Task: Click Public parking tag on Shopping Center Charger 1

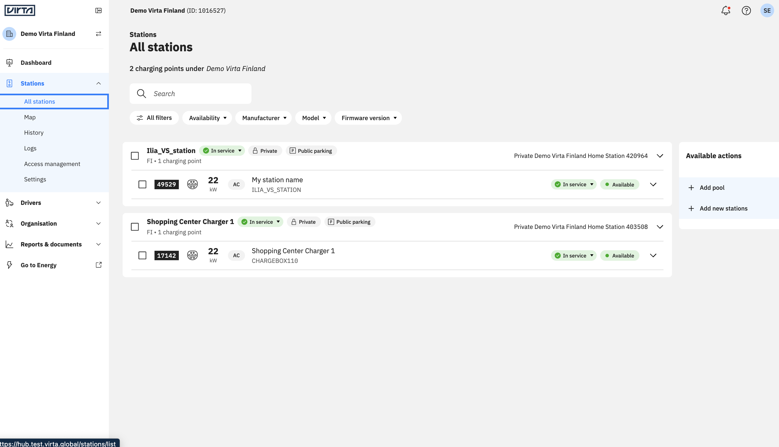Action: 350,222
